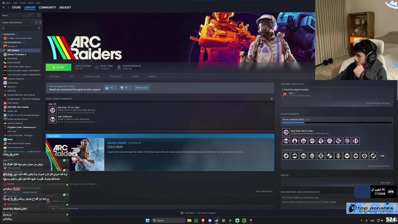
Task: Sort by recent activity clock icon
Action: click(36, 22)
